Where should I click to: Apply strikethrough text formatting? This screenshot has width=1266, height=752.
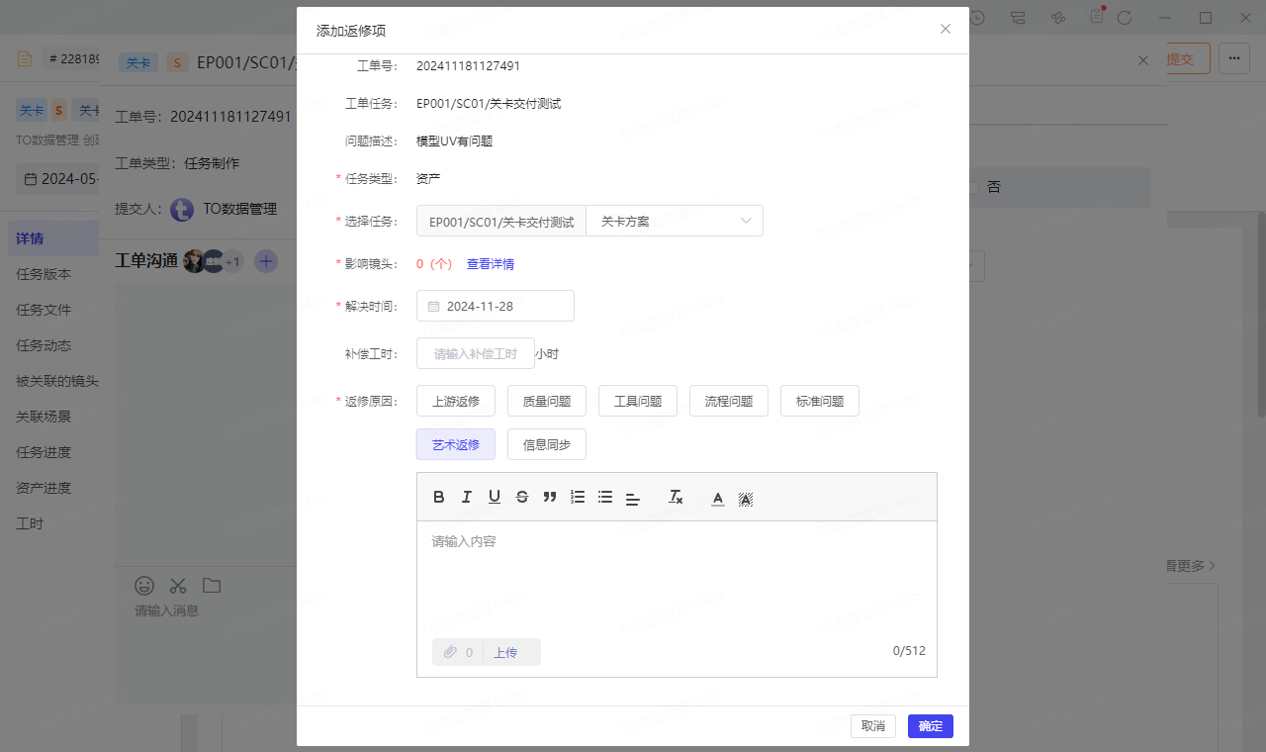522,498
